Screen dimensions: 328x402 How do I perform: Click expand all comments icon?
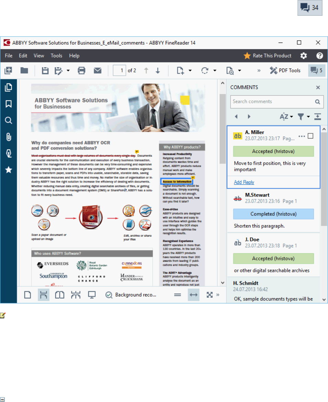(x=318, y=117)
